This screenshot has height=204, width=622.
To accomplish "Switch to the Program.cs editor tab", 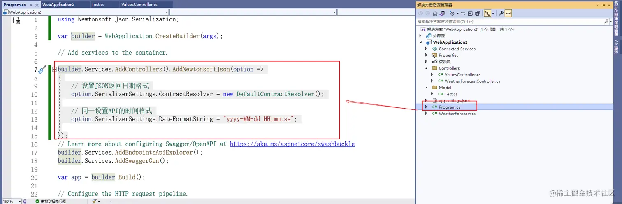I will click(x=15, y=5).
